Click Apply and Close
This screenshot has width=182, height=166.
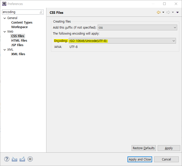pos(140,159)
